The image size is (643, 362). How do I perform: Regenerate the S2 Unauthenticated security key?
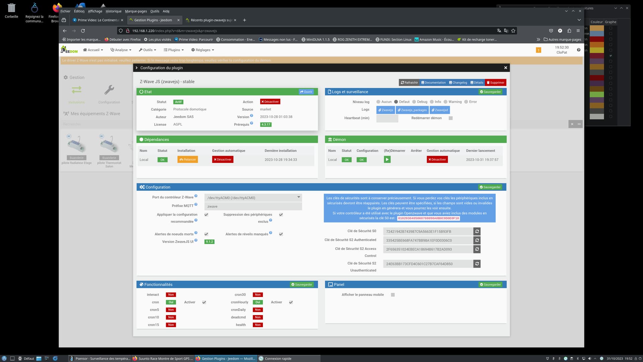(x=477, y=264)
